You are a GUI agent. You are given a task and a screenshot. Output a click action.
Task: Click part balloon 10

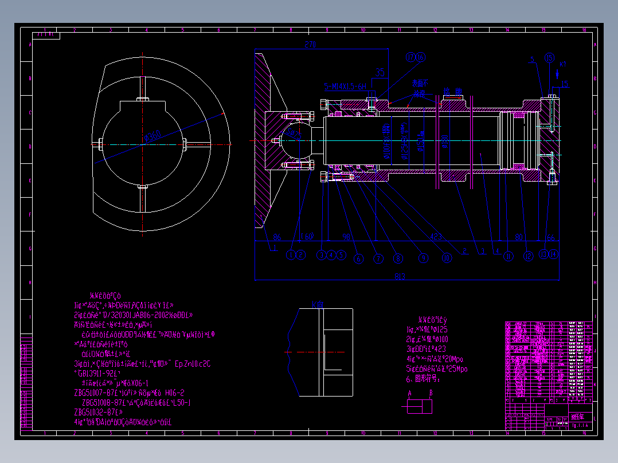pos(447,258)
